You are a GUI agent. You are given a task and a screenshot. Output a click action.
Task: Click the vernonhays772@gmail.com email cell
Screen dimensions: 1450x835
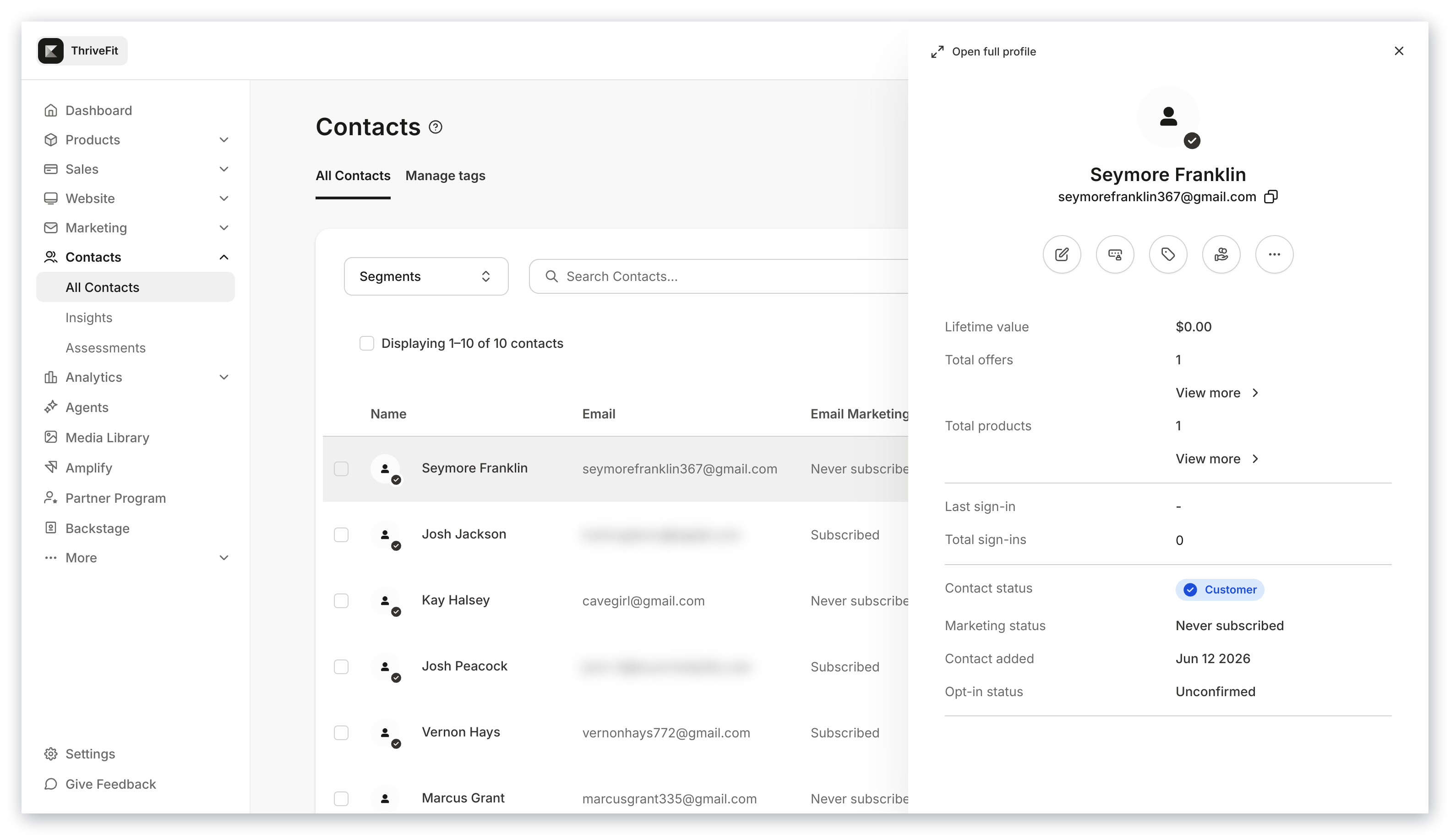(666, 733)
